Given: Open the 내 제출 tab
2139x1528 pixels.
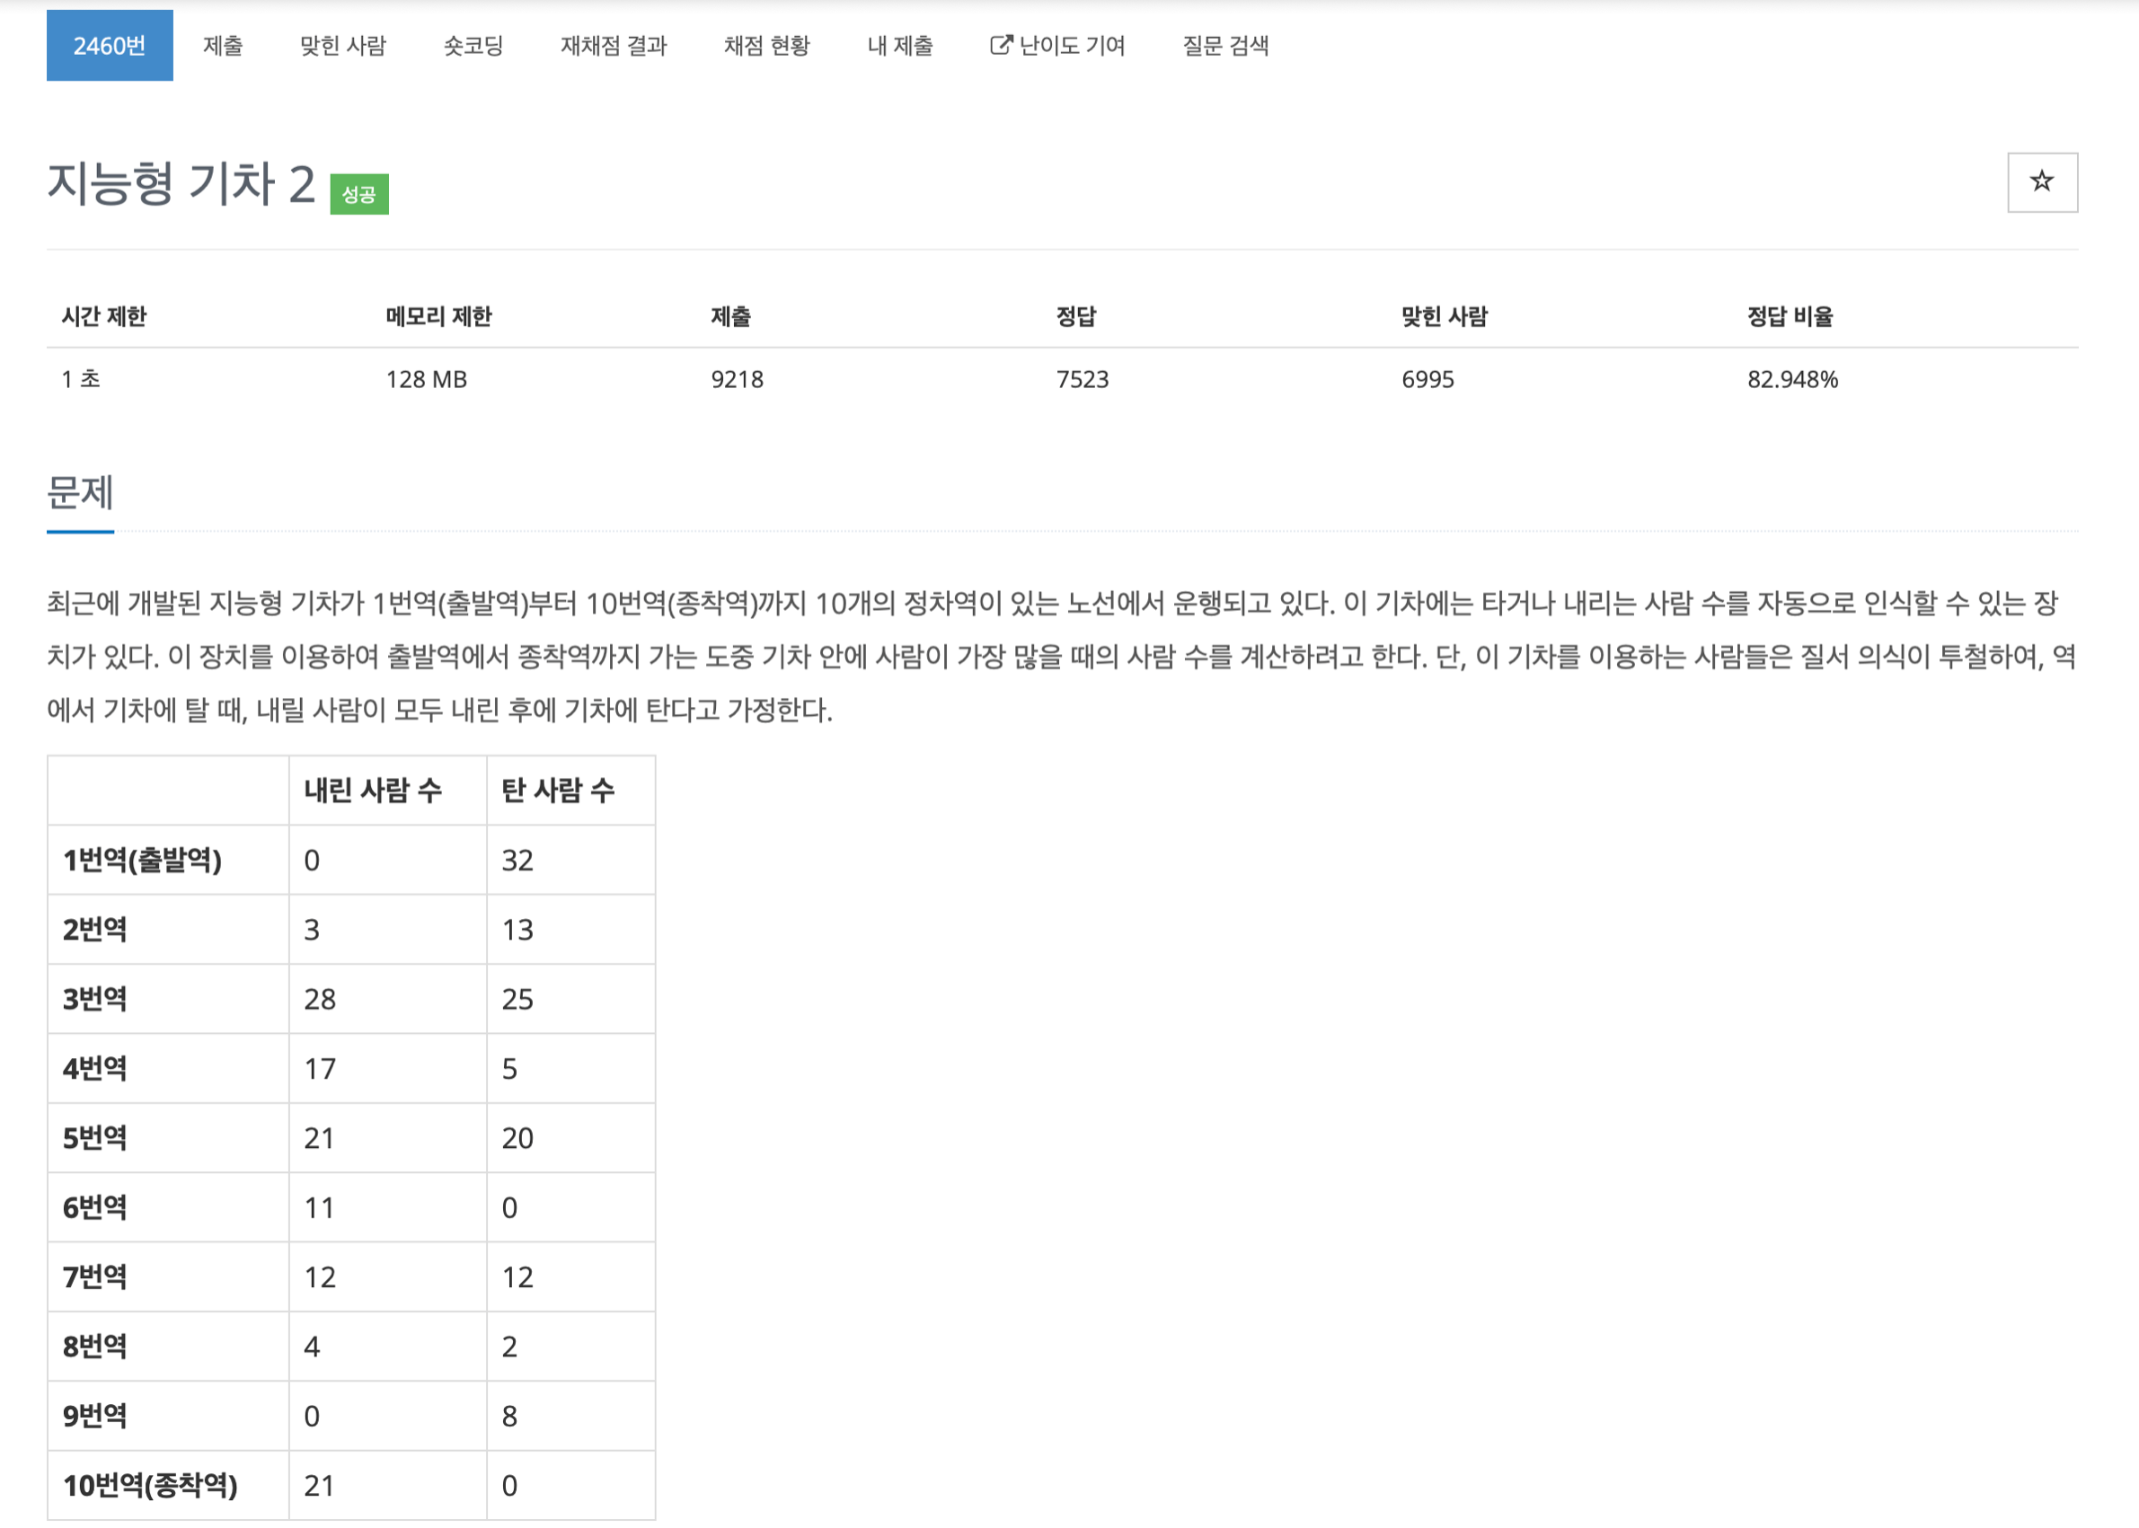Looking at the screenshot, I should coord(899,45).
